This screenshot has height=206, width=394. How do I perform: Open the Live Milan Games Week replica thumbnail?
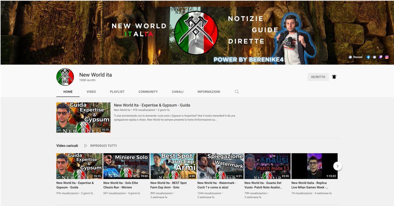tap(315, 166)
